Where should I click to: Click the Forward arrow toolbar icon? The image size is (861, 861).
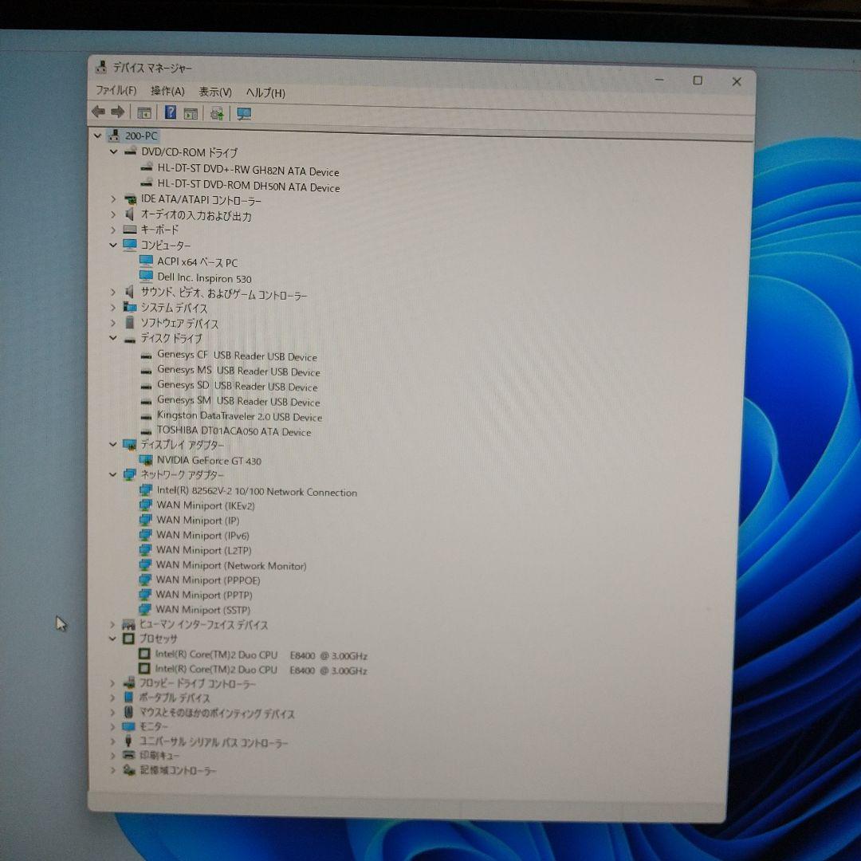point(117,112)
